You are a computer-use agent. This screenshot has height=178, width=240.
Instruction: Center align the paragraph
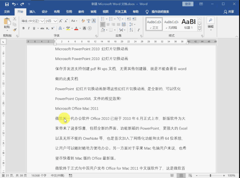[108, 24]
